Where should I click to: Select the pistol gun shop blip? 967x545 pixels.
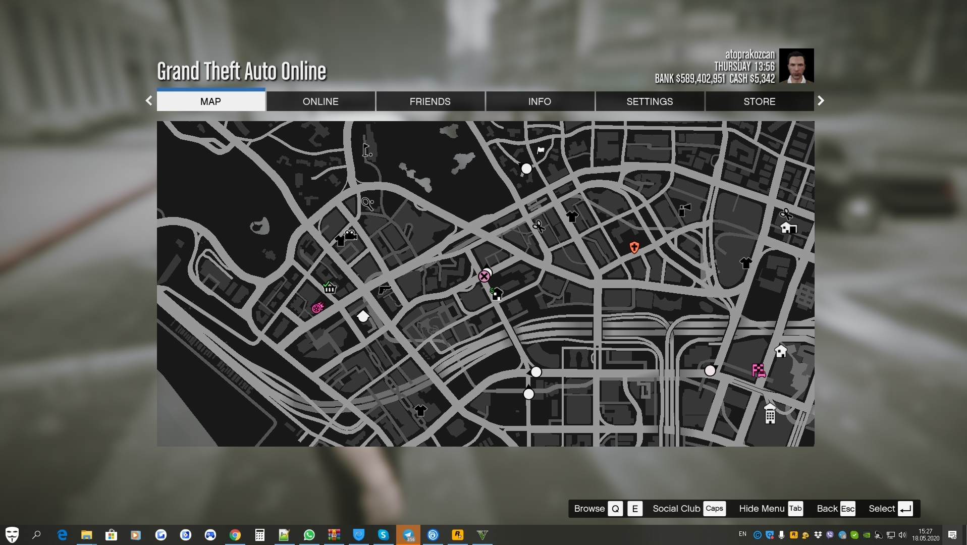coord(385,290)
